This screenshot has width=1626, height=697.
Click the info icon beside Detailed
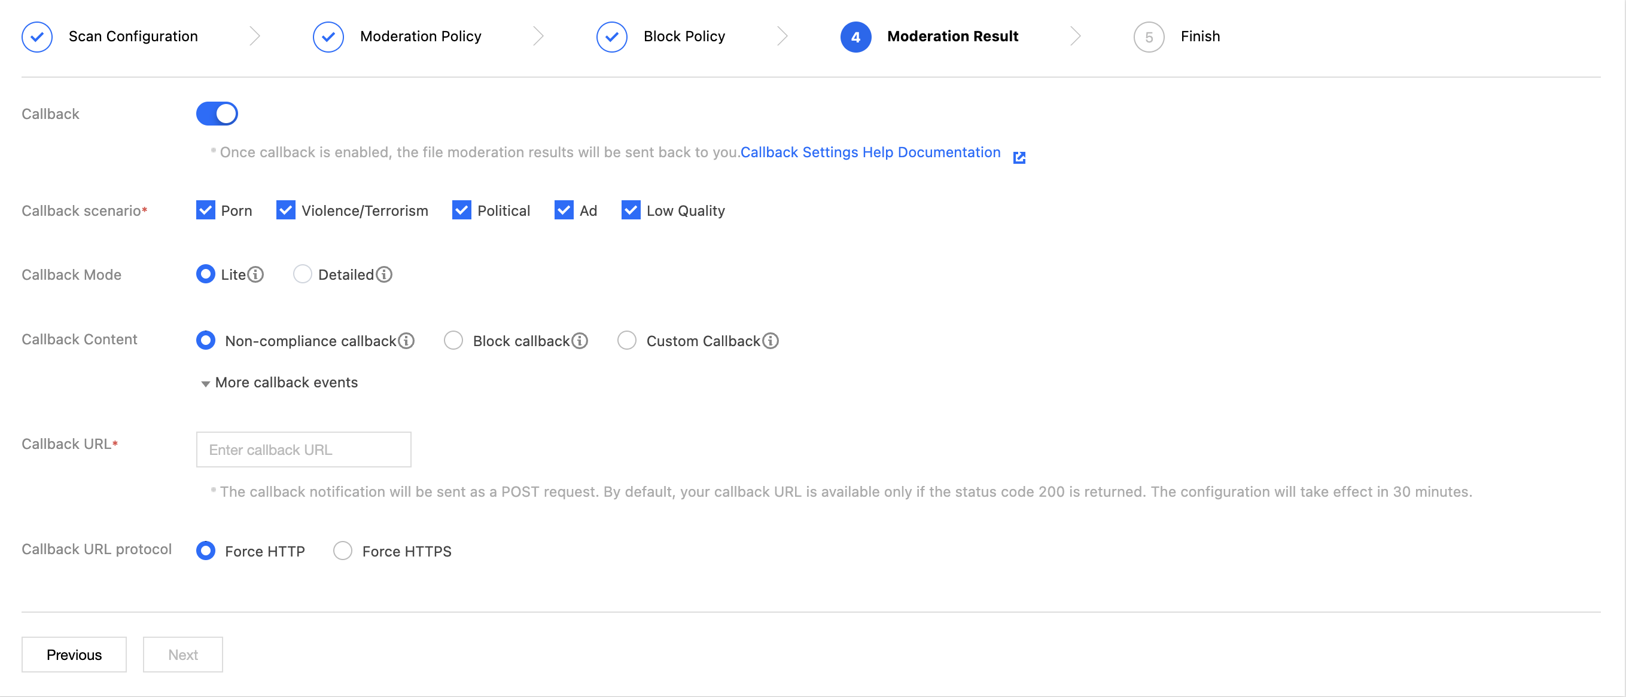point(384,274)
